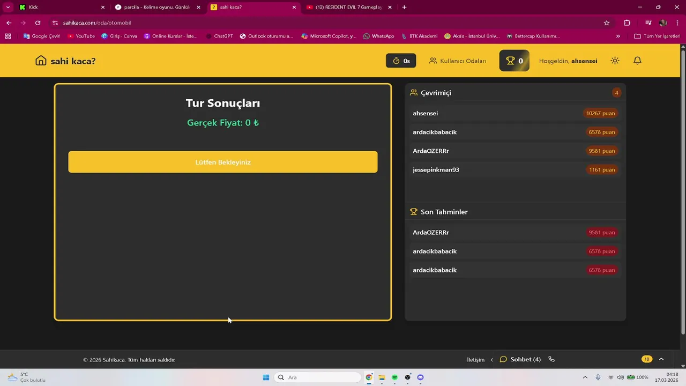The height and width of the screenshot is (386, 686).
Task: Open WhatsApp bookmark
Action: pyautogui.click(x=378, y=36)
